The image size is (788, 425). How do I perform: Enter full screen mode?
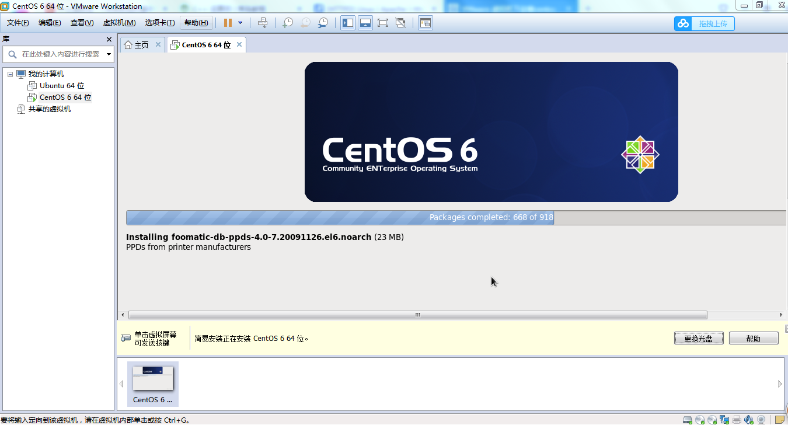click(383, 23)
